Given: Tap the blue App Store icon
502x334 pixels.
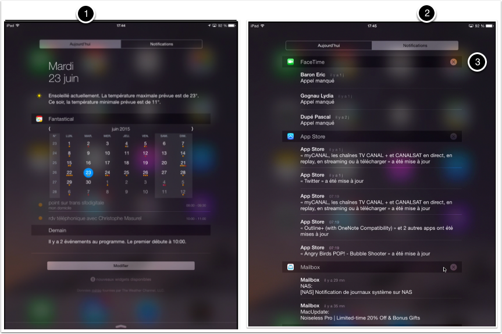Looking at the screenshot, I should (290, 136).
